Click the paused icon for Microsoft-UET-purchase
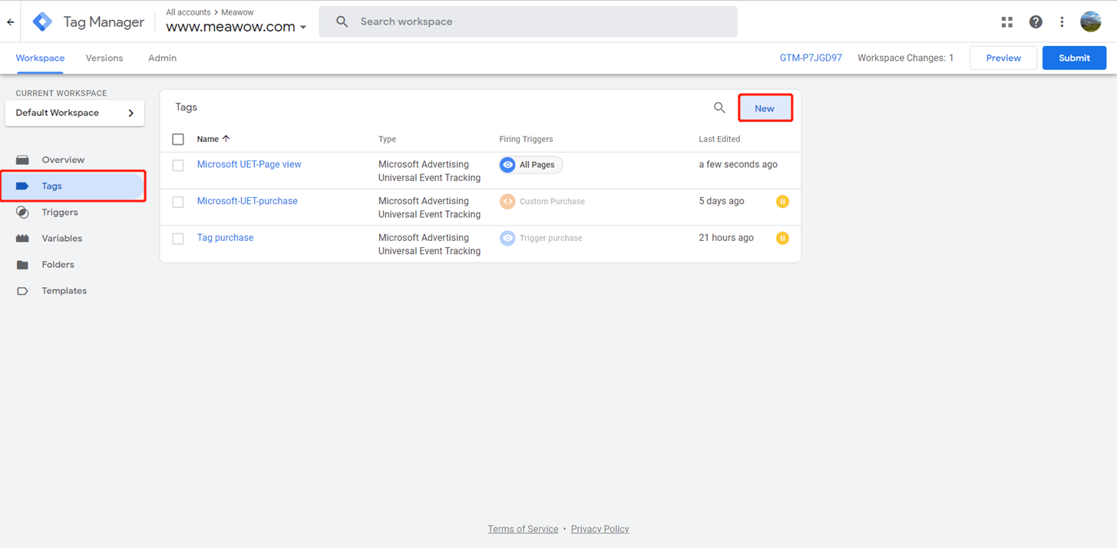 tap(782, 202)
